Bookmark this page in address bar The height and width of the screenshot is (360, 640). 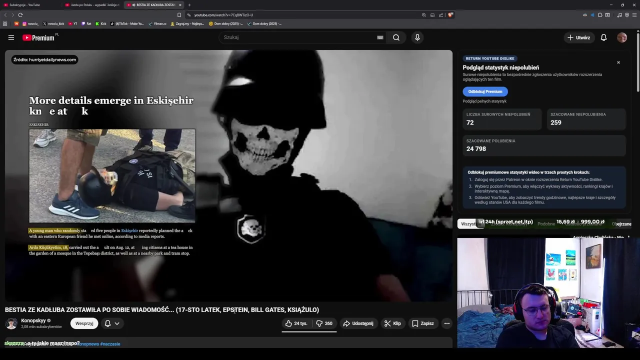pos(179,15)
